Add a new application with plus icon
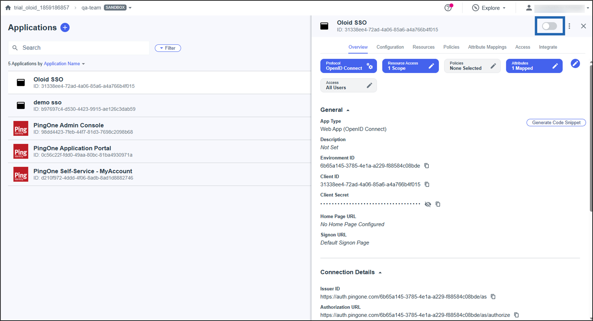This screenshot has width=593, height=321. coord(65,27)
